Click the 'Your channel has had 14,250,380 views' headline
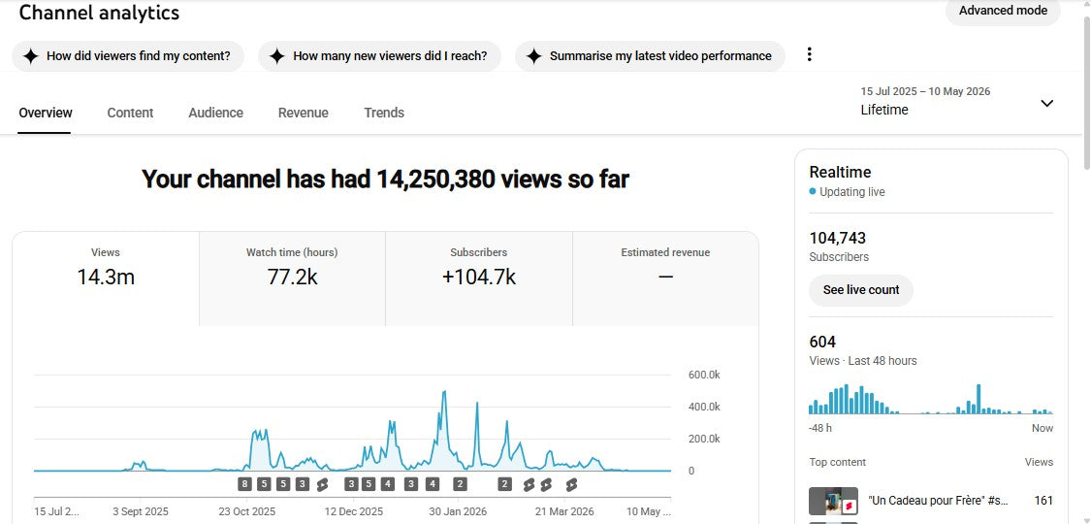The image size is (1091, 524). pos(385,180)
